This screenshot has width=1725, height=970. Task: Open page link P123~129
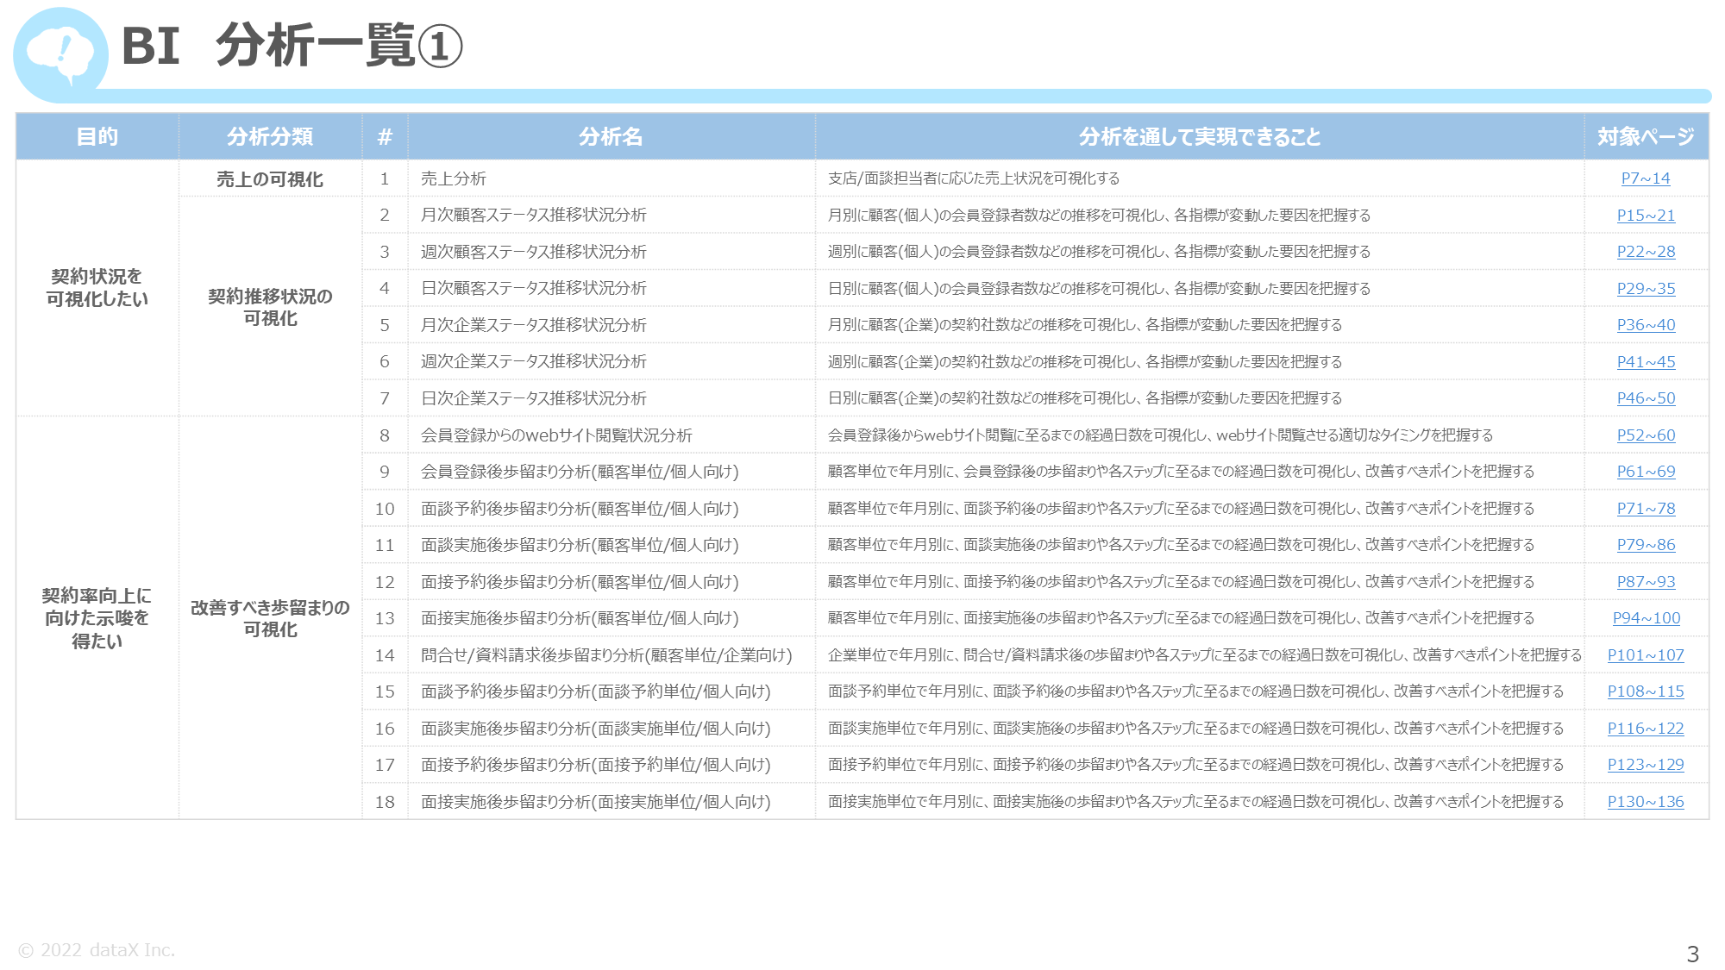tap(1646, 765)
